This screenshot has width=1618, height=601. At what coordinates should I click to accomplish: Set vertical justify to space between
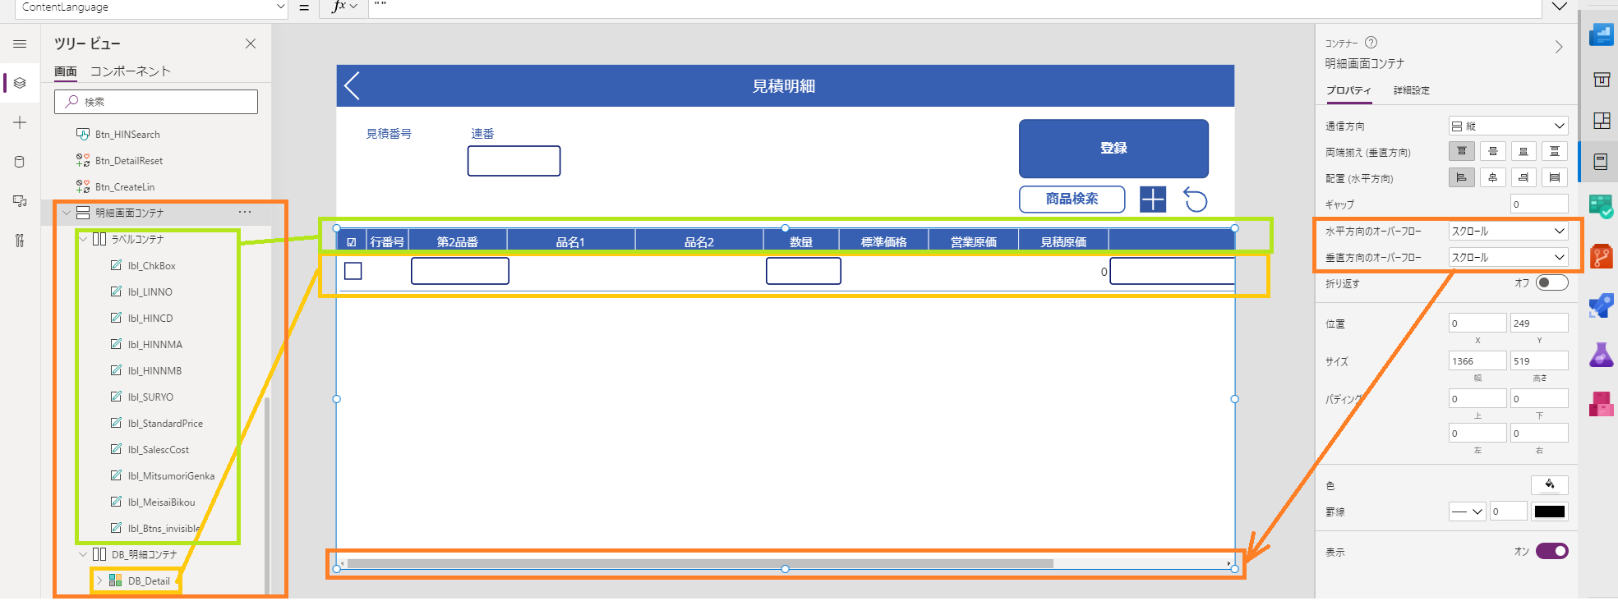tap(1555, 151)
